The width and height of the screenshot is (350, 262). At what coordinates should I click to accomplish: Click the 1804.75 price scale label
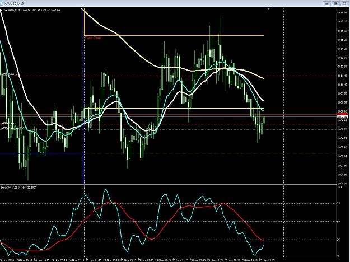point(342,138)
